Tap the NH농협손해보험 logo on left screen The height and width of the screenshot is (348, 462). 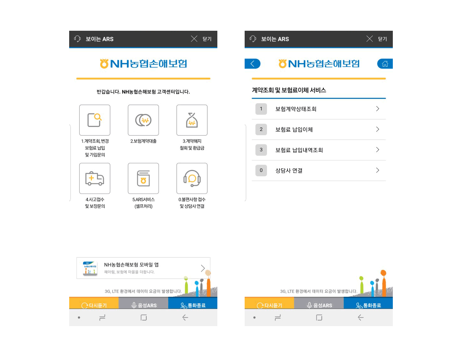143,64
